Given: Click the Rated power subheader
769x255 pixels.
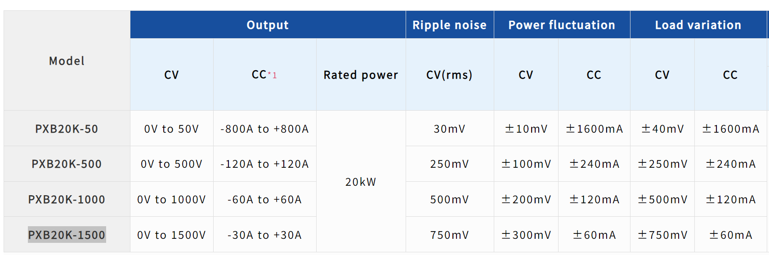Looking at the screenshot, I should pyautogui.click(x=361, y=75).
